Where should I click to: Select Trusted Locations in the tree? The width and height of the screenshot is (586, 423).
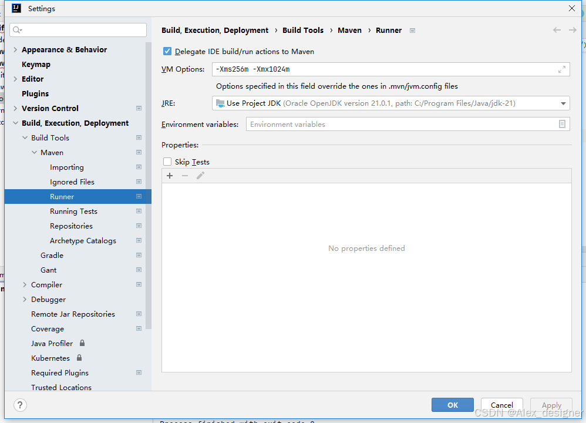pyautogui.click(x=61, y=388)
